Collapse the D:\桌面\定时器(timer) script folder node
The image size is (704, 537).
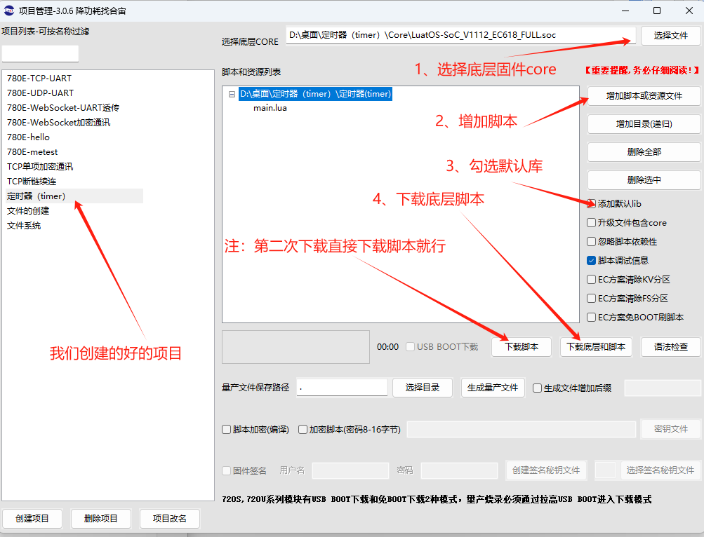pos(232,94)
